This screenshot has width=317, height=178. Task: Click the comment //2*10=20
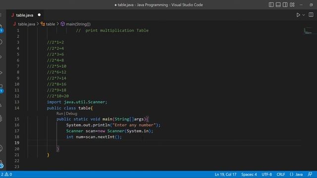(x=58, y=96)
